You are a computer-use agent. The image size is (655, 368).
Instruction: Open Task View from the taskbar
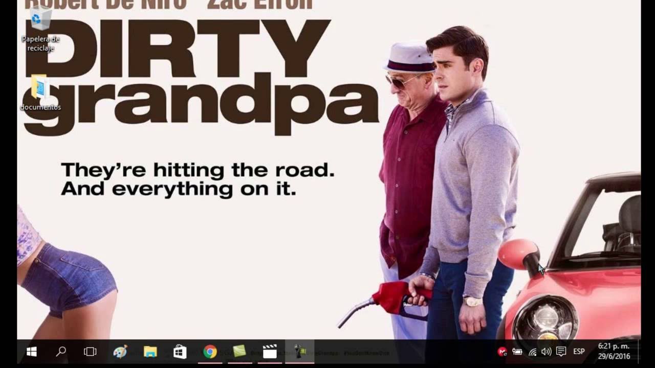[90, 352]
